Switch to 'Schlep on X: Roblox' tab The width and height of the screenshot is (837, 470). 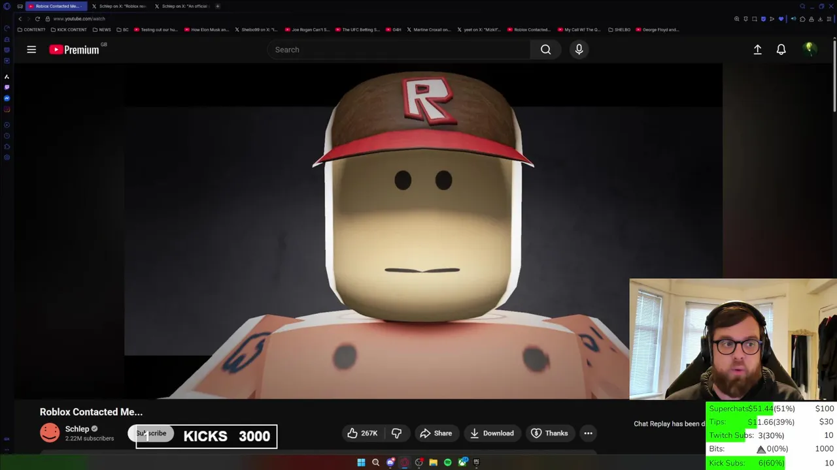click(x=120, y=7)
